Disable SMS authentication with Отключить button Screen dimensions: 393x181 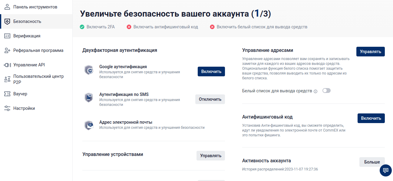click(x=210, y=99)
